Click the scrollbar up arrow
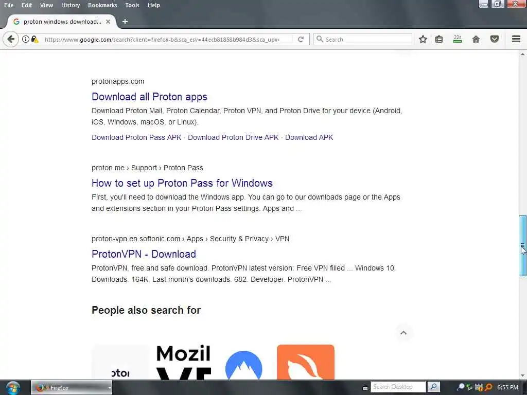The image size is (527, 395). [522, 54]
